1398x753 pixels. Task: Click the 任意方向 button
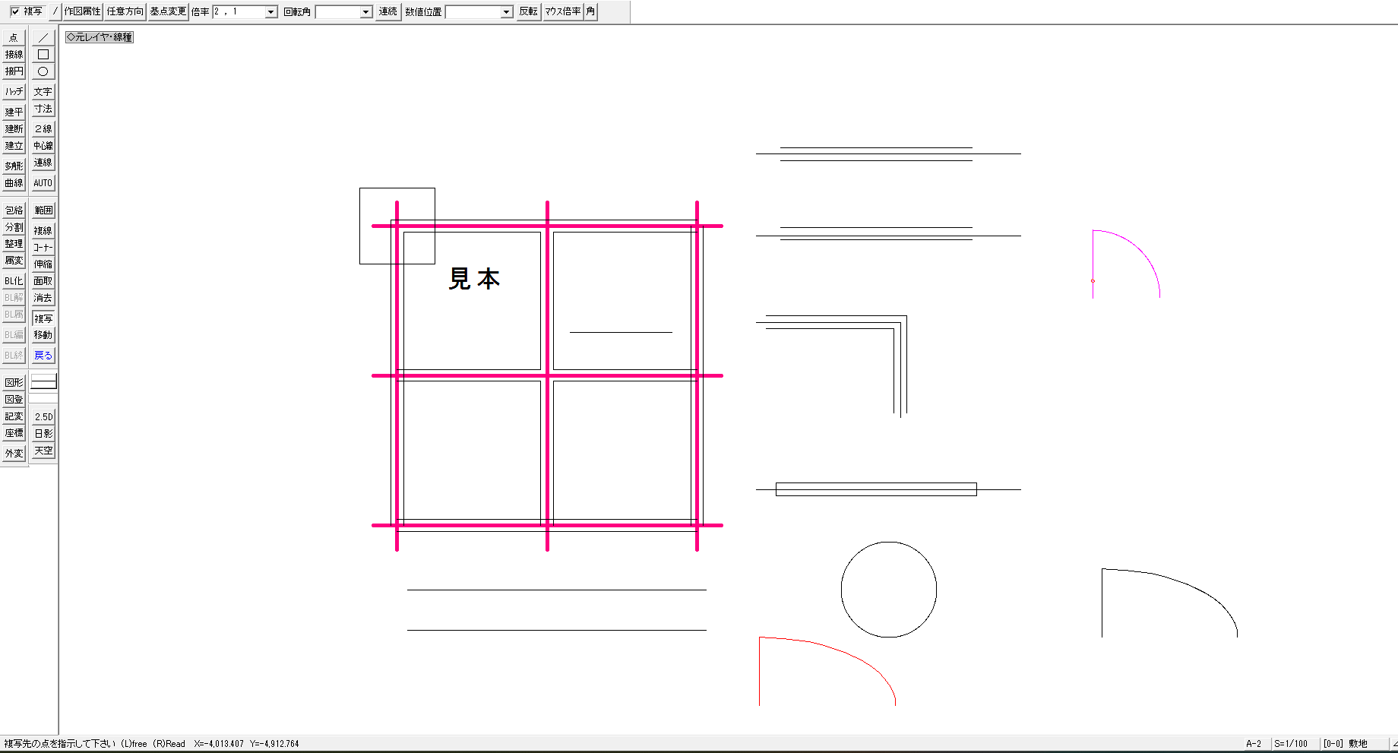125,11
